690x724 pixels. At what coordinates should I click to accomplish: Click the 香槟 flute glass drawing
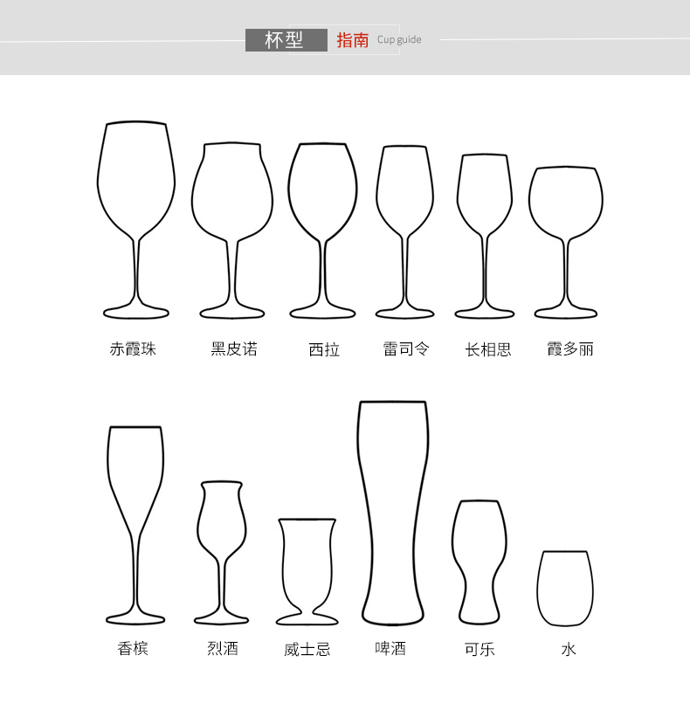pyautogui.click(x=135, y=526)
